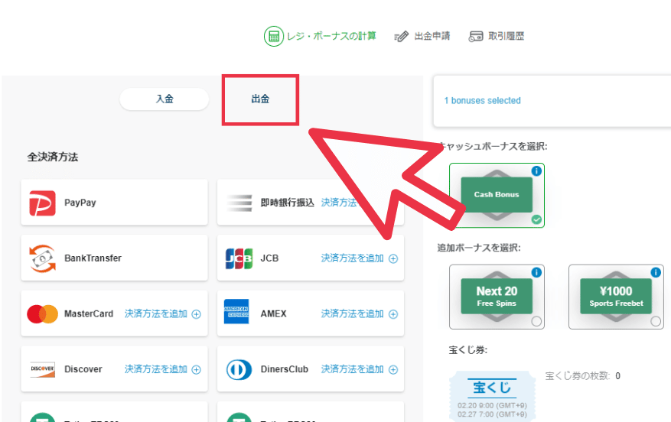
Task: Select the レジ・ボーナスの計算 menu label
Action: (331, 37)
